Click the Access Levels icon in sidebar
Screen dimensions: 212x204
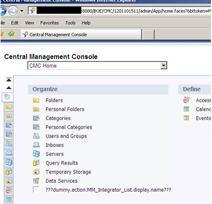click(9, 190)
